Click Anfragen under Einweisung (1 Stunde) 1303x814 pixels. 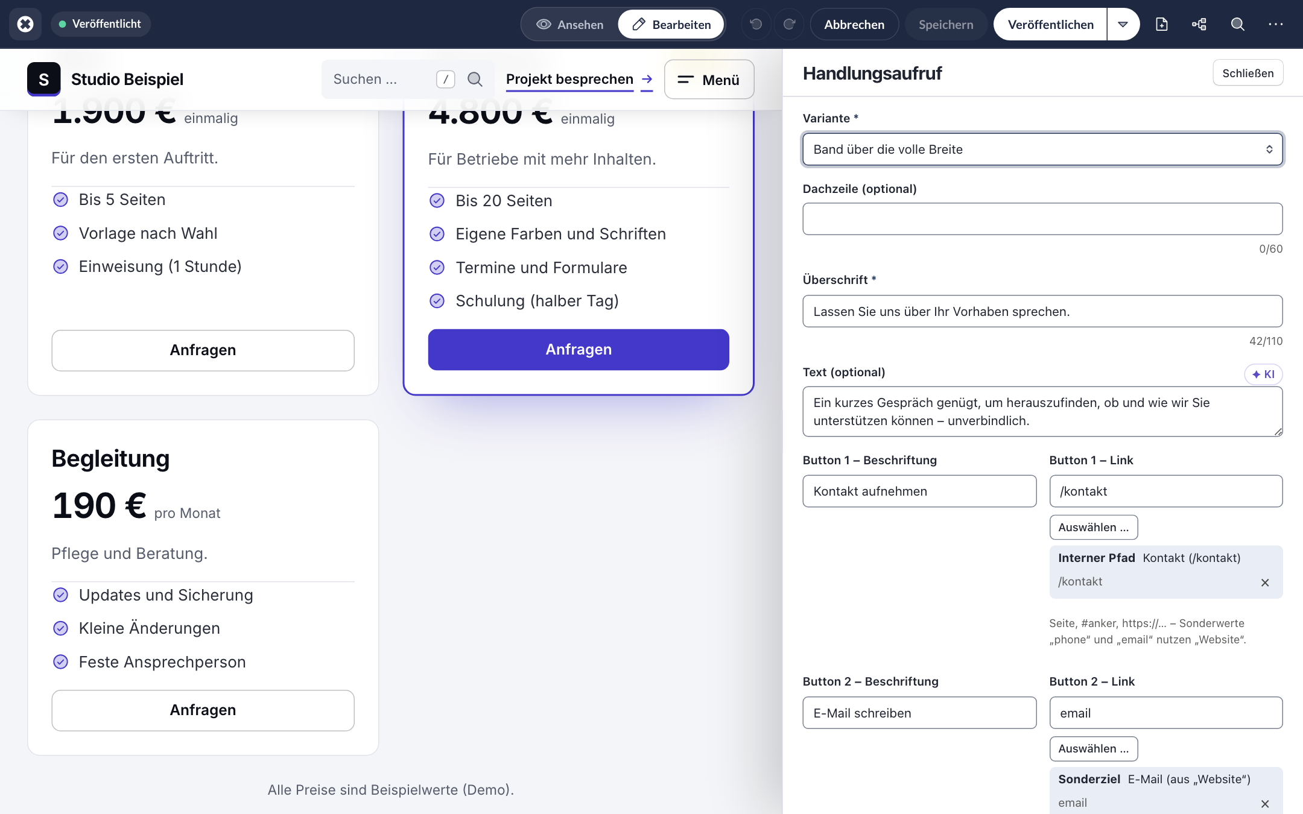click(x=203, y=350)
